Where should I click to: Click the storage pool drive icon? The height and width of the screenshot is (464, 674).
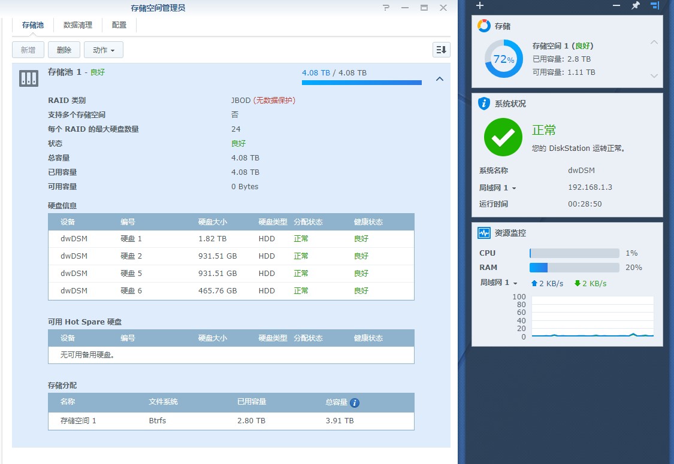coord(29,78)
